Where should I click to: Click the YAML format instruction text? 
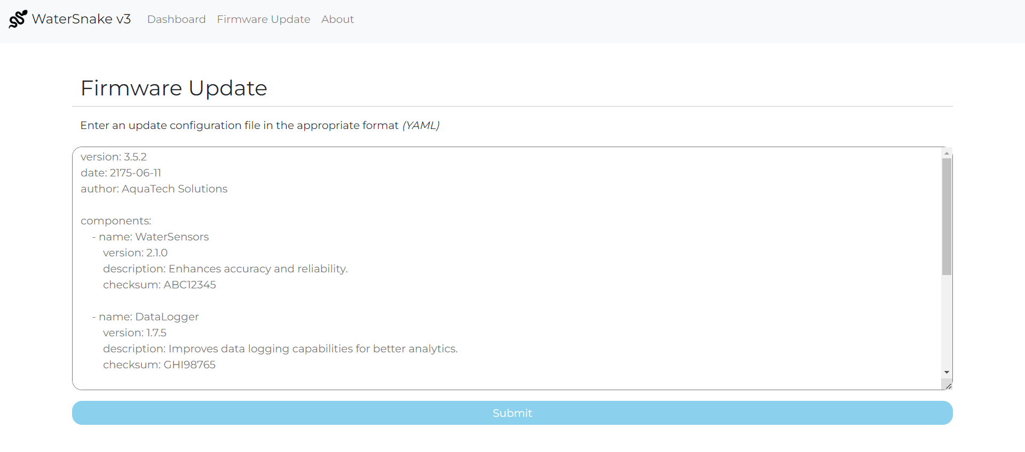[260, 125]
